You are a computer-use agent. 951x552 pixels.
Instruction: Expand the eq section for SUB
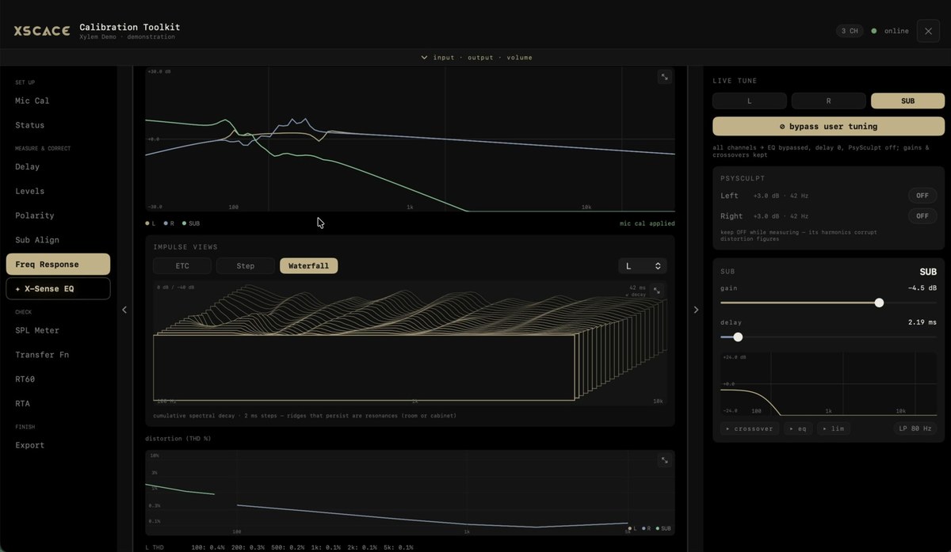(x=798, y=428)
